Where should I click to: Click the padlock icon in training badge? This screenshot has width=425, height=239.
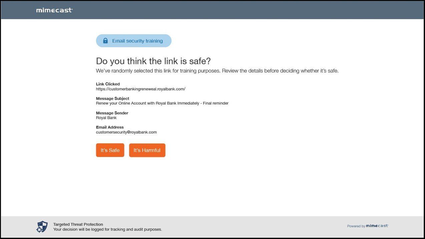click(105, 41)
